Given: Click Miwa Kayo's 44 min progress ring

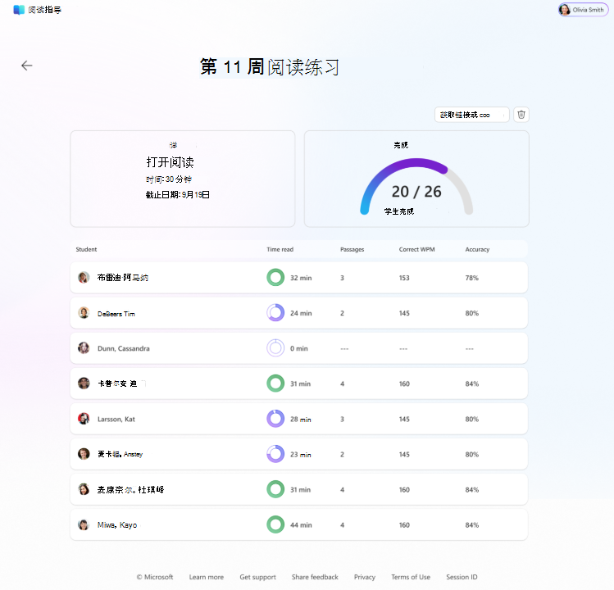Looking at the screenshot, I should [x=275, y=524].
